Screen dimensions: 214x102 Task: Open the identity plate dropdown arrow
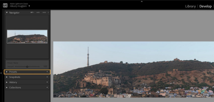[x=29, y=6]
